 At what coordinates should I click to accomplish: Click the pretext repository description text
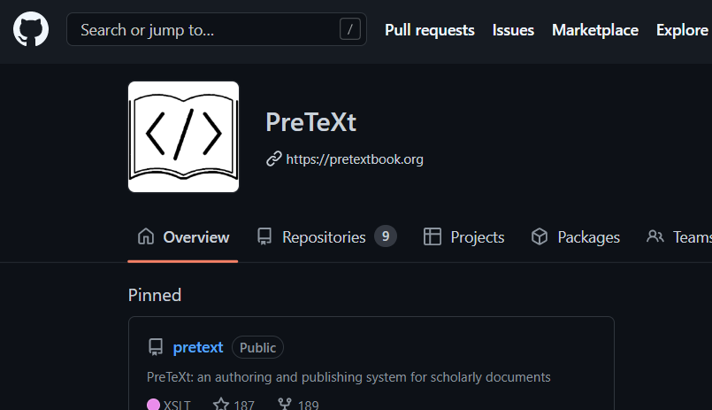(348, 377)
